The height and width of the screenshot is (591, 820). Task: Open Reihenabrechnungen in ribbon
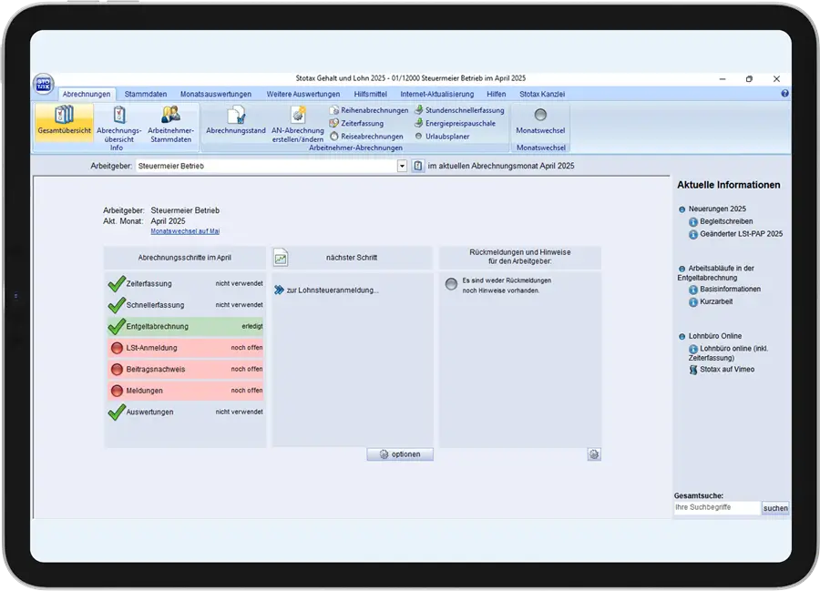click(x=369, y=110)
